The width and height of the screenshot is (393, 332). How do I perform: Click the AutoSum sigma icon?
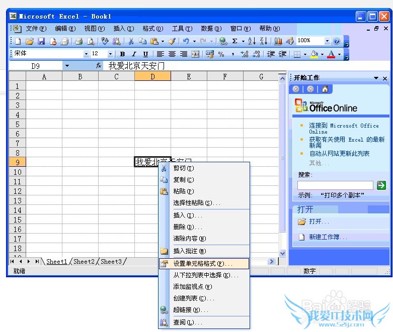point(234,41)
